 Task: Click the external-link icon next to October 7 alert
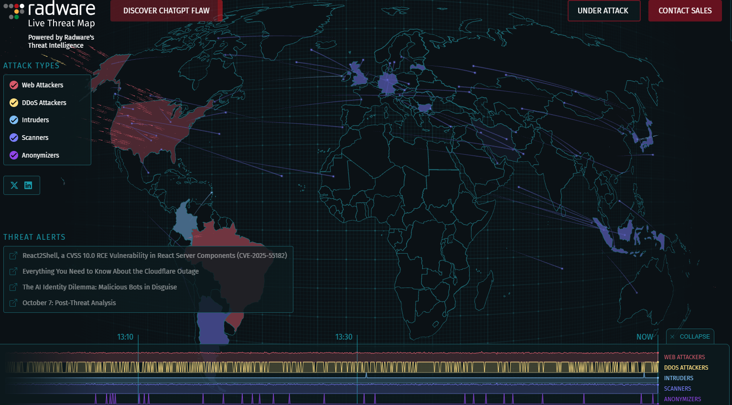(x=12, y=302)
